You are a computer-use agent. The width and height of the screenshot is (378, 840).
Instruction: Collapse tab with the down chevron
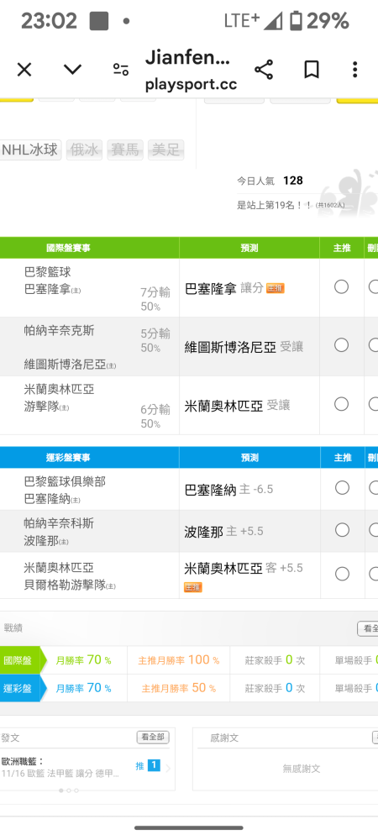(72, 70)
